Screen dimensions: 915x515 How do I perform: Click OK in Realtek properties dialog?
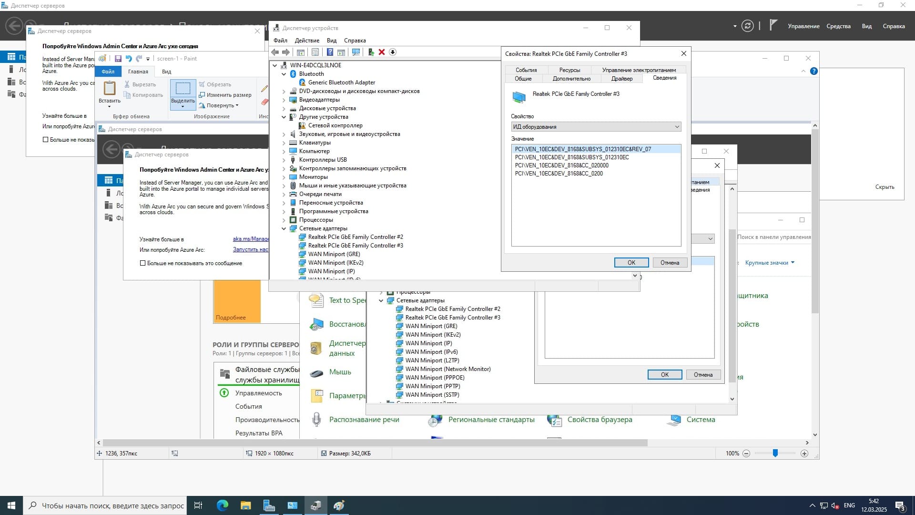(x=631, y=263)
